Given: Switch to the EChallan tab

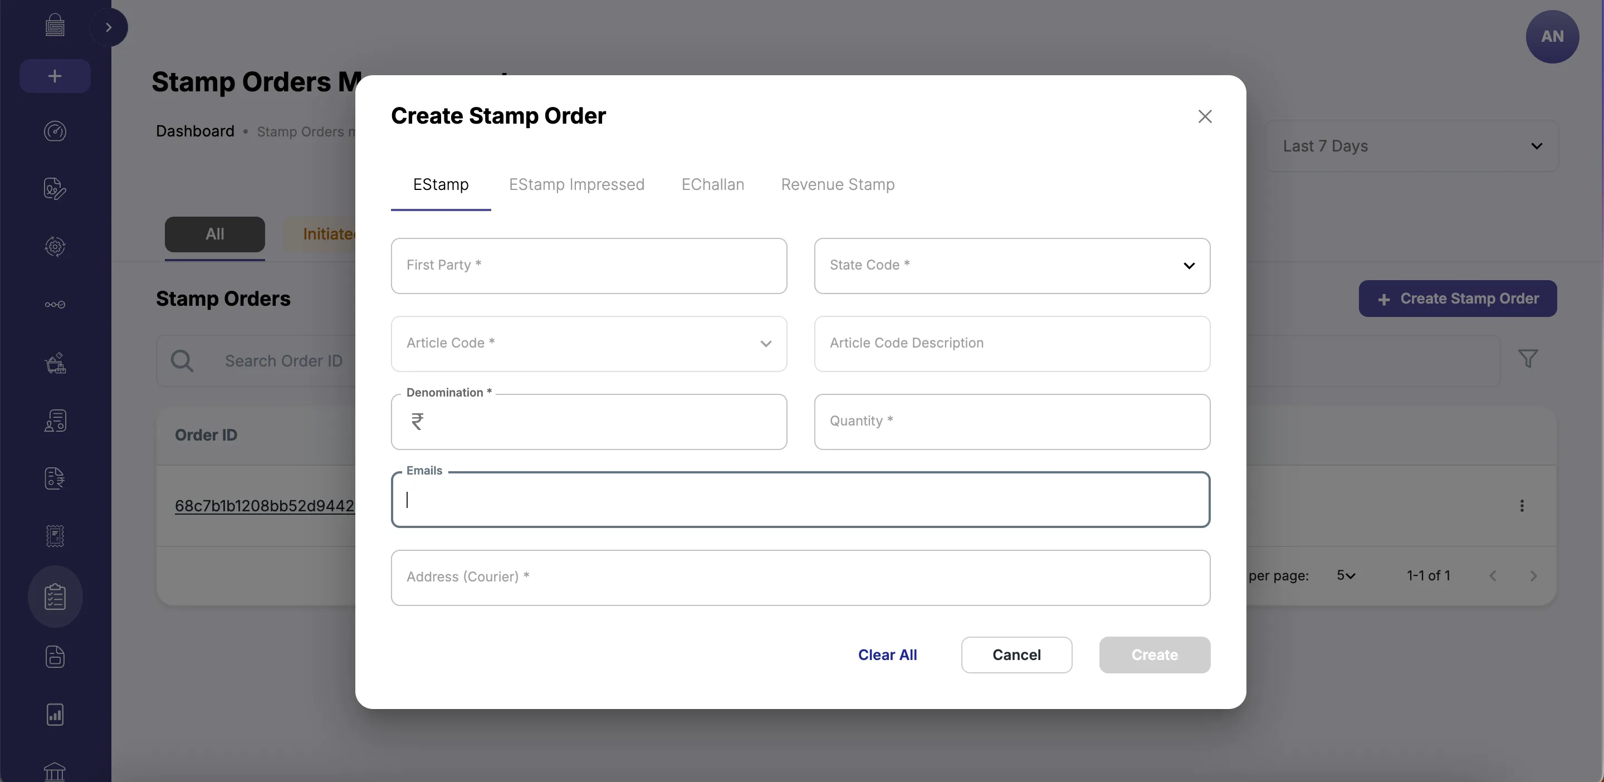Looking at the screenshot, I should [x=713, y=185].
